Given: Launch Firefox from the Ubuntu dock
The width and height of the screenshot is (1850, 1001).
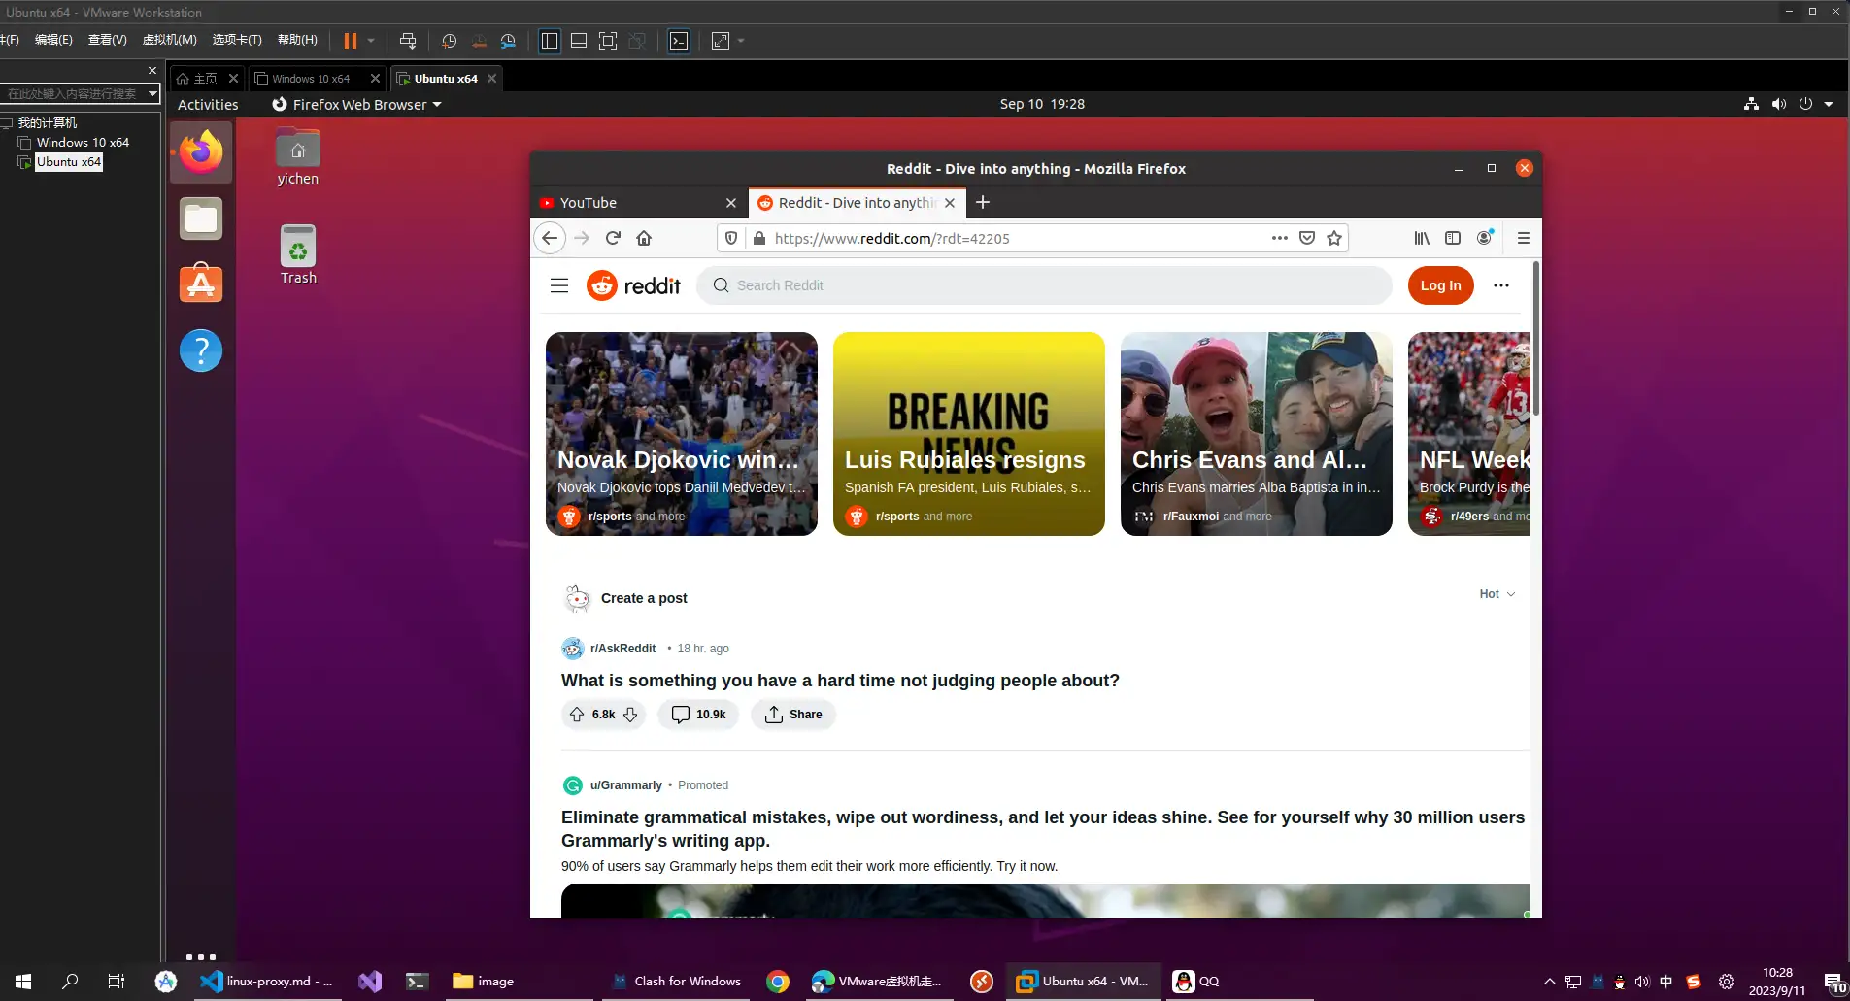Looking at the screenshot, I should coord(201,152).
